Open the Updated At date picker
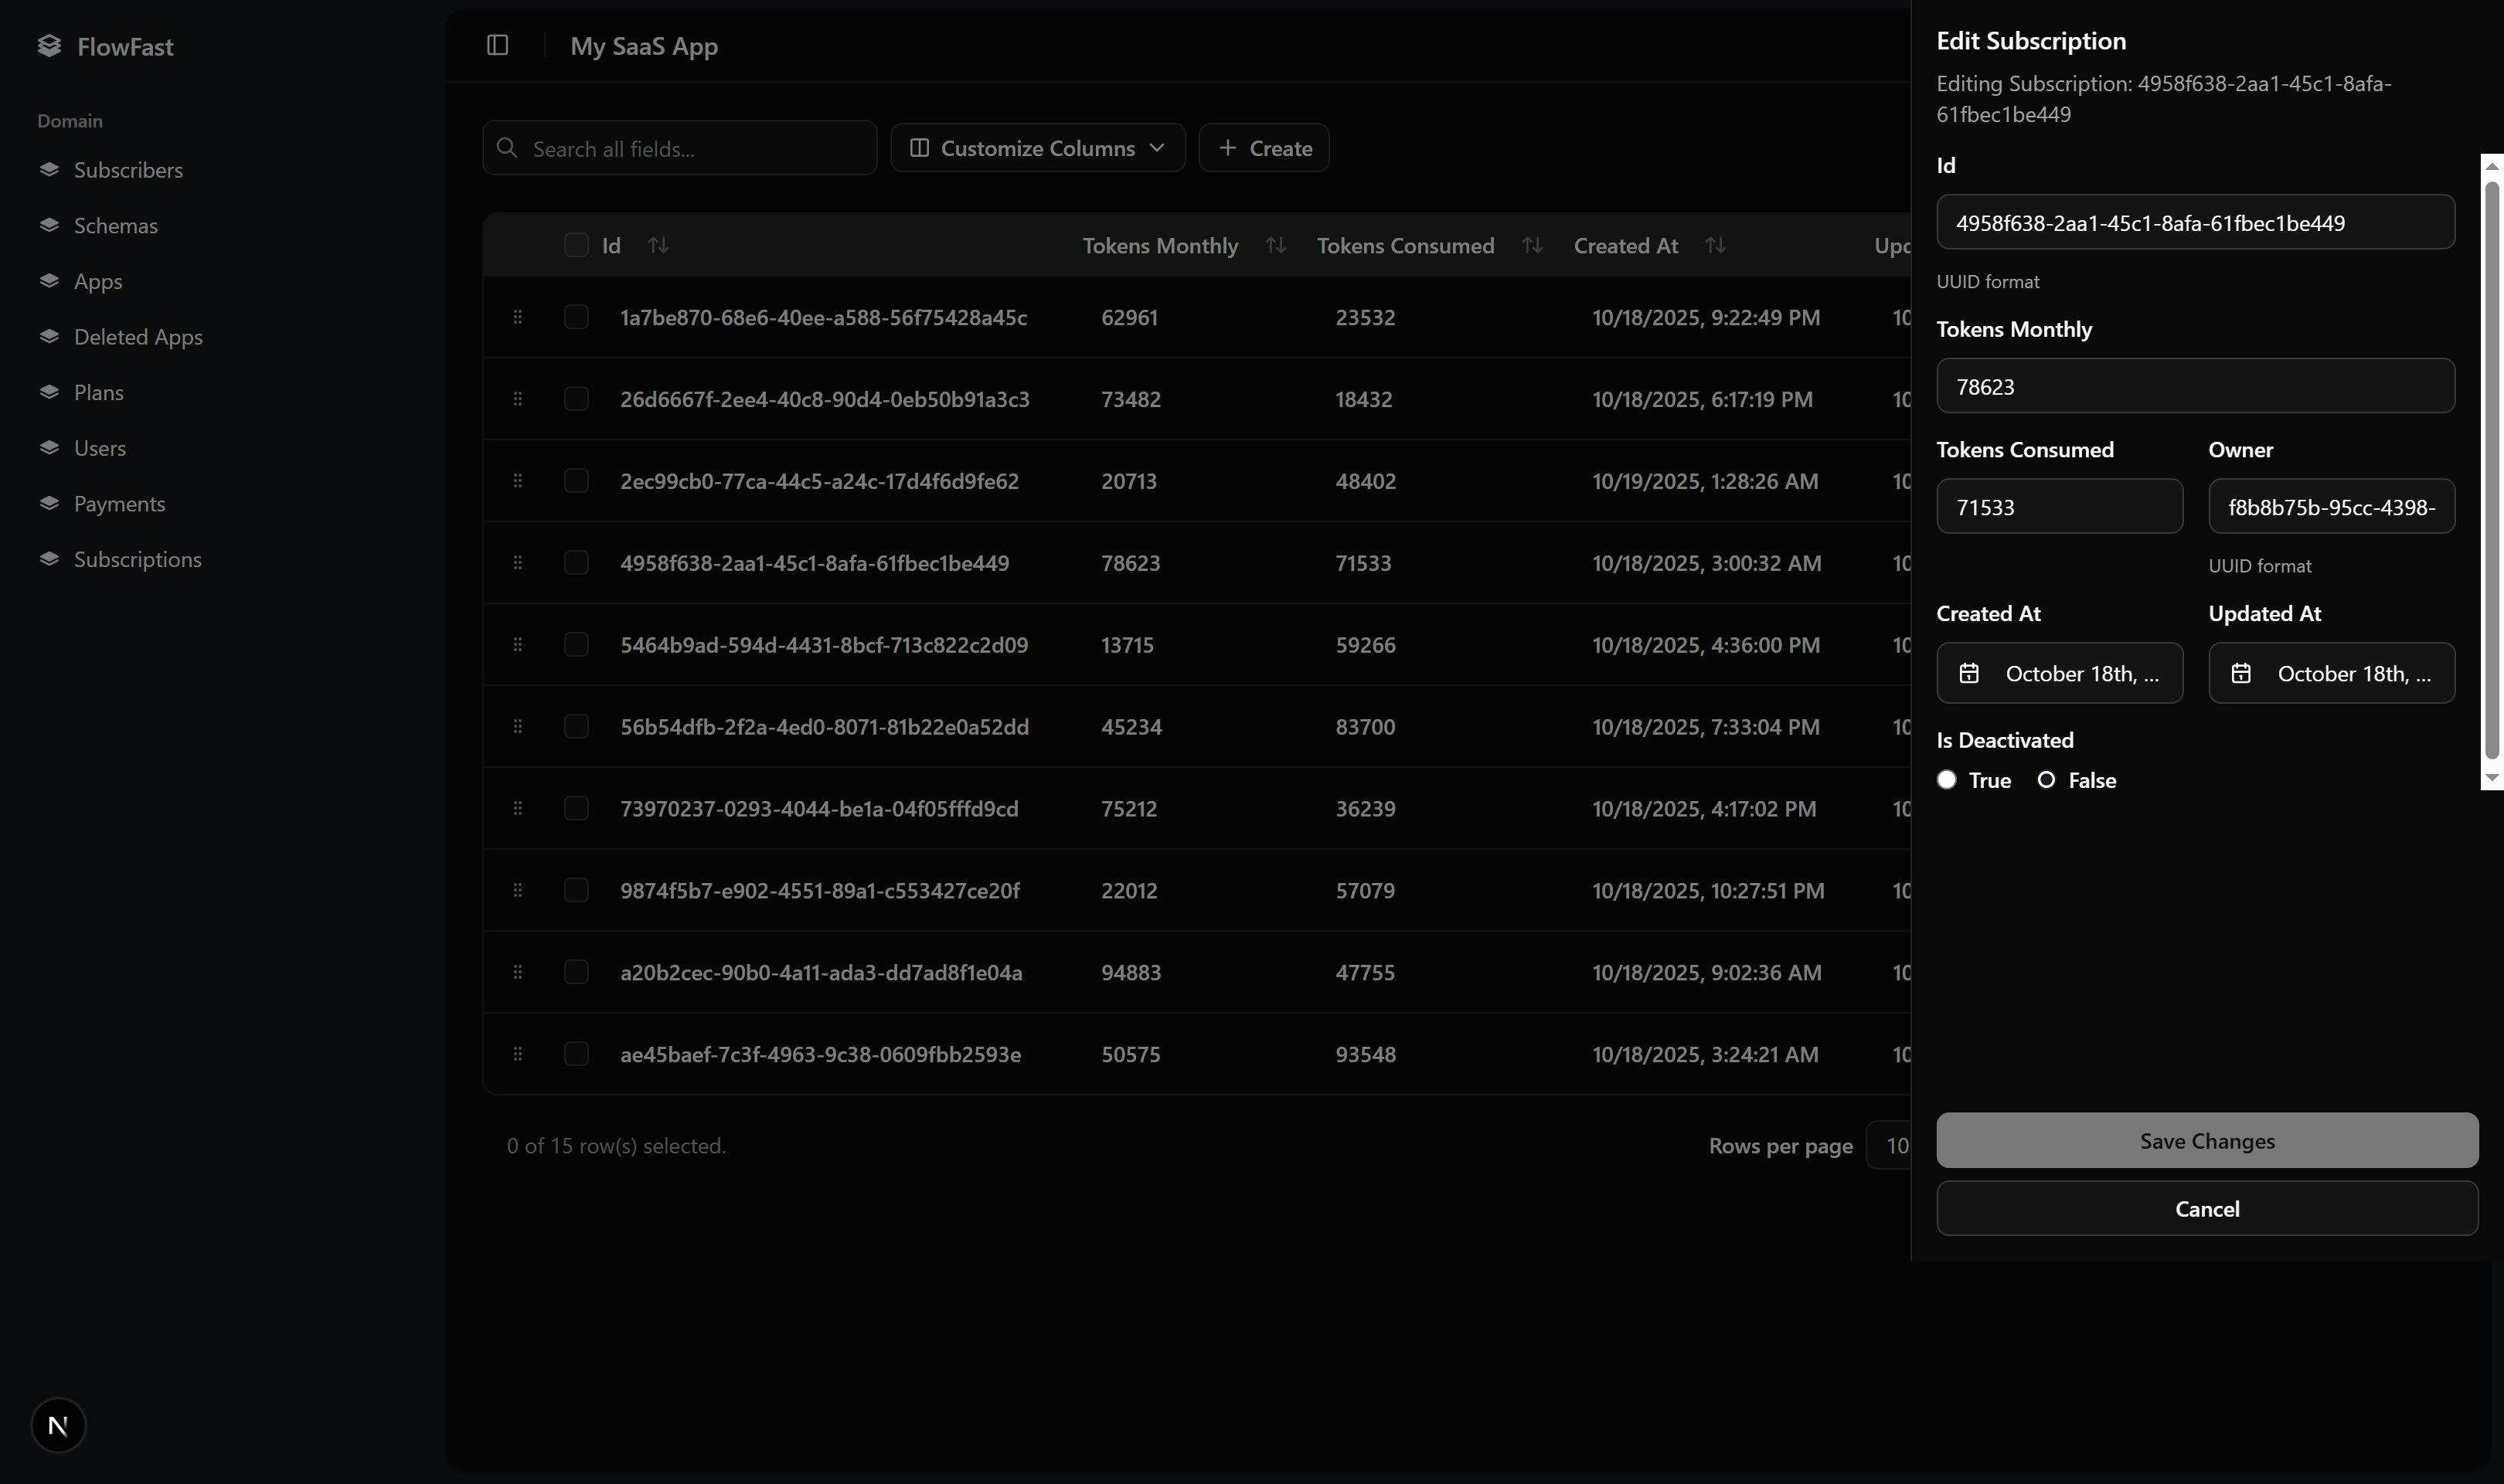This screenshot has width=2504, height=1484. click(2331, 673)
